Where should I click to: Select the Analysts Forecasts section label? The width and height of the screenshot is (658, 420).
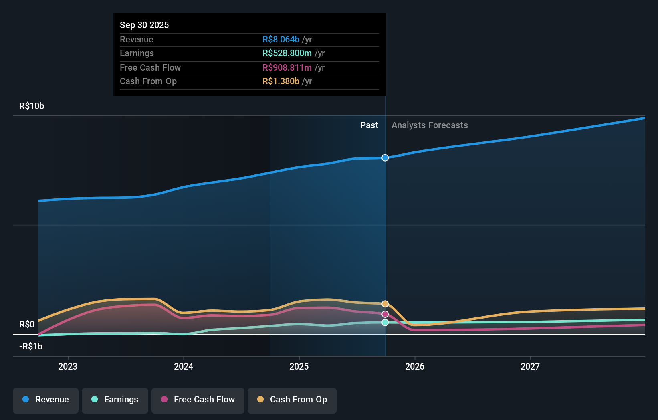pyautogui.click(x=430, y=125)
